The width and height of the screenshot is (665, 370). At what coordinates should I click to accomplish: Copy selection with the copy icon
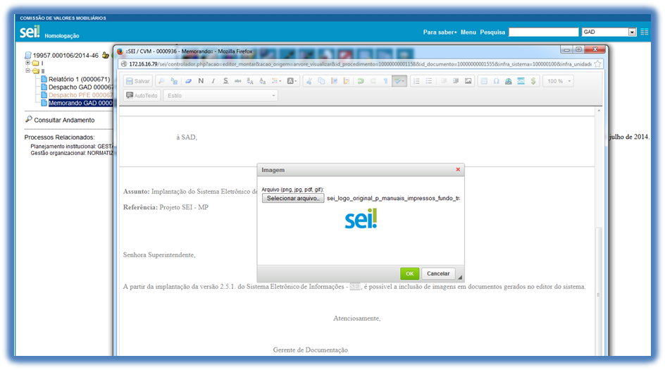tap(321, 81)
